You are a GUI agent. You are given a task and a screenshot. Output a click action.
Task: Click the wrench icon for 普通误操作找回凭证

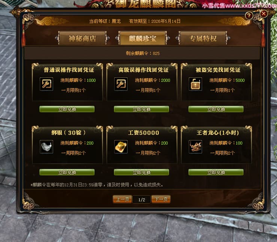46,84
